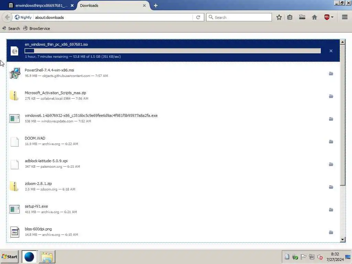Open the Windows Start menu

[x=9, y=257]
